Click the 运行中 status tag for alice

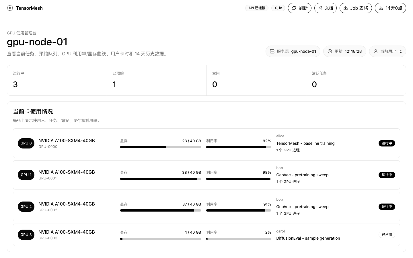[x=387, y=143]
